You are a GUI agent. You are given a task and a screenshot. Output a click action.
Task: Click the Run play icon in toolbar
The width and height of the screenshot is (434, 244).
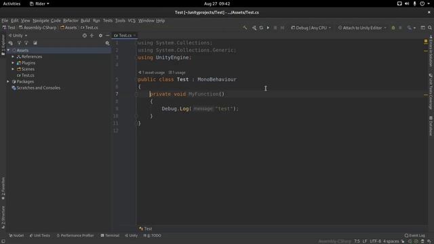tap(268, 28)
